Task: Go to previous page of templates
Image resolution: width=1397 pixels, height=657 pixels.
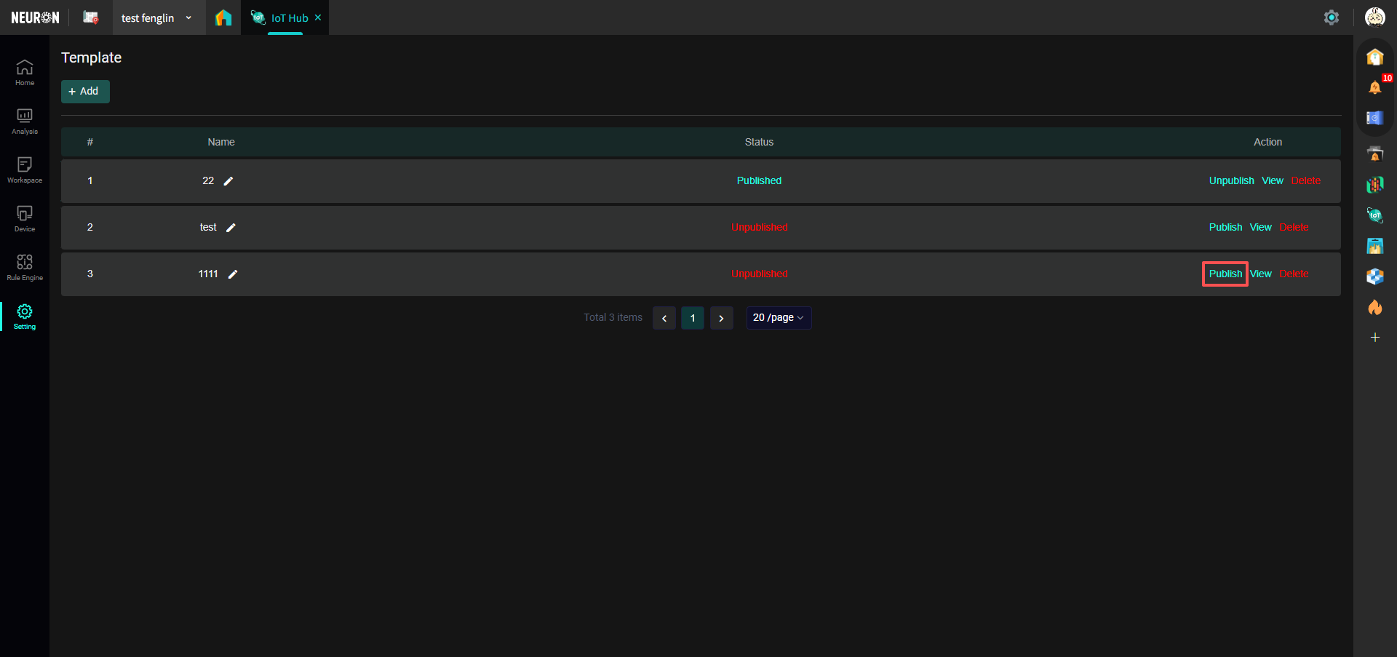Action: (x=664, y=318)
